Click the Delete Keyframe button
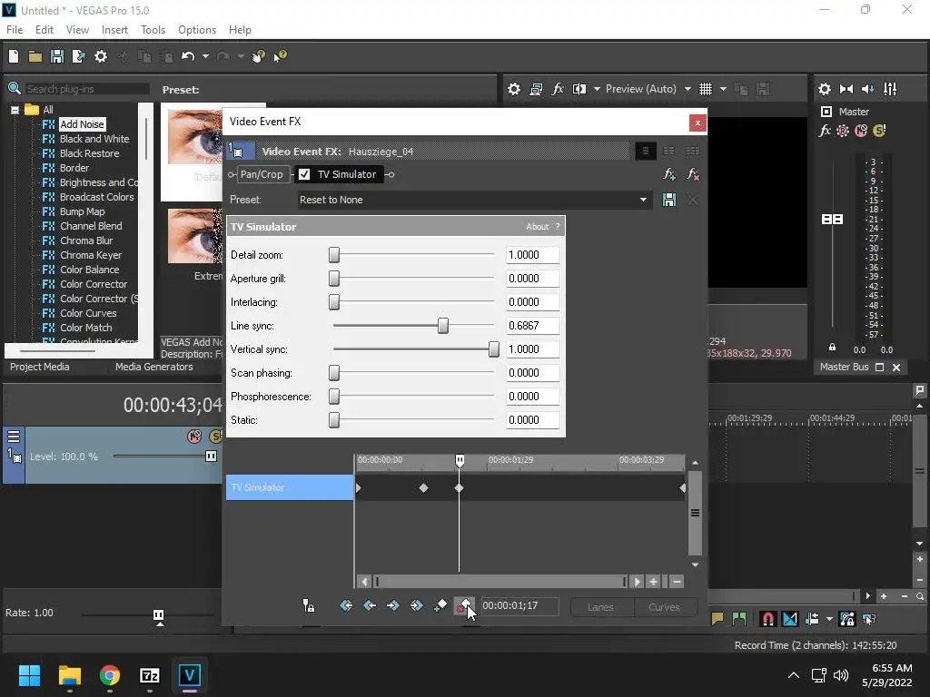Viewport: 930px width, 697px height. [x=464, y=605]
